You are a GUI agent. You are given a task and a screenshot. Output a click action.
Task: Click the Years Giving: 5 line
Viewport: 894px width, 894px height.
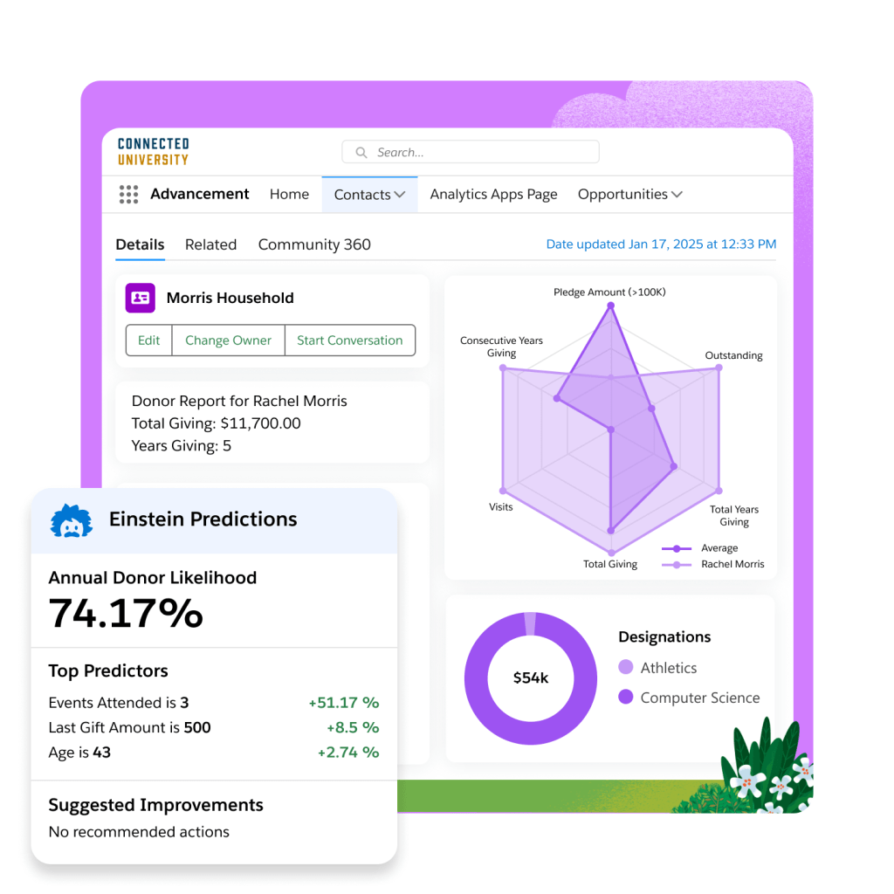tap(182, 446)
